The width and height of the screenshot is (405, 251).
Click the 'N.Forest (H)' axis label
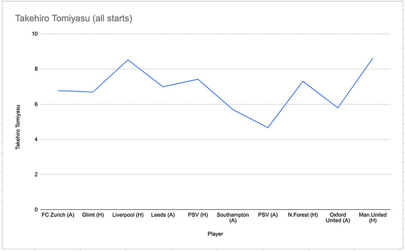[303, 215]
